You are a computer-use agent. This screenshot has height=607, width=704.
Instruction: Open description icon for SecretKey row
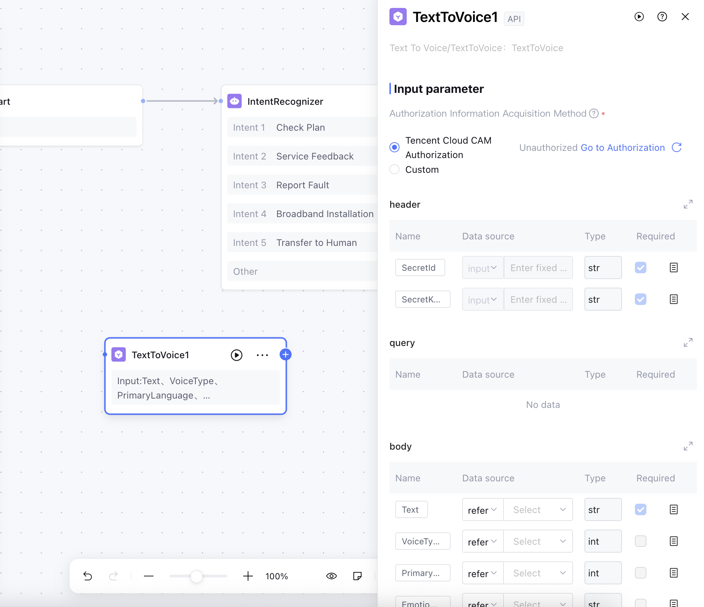point(673,299)
